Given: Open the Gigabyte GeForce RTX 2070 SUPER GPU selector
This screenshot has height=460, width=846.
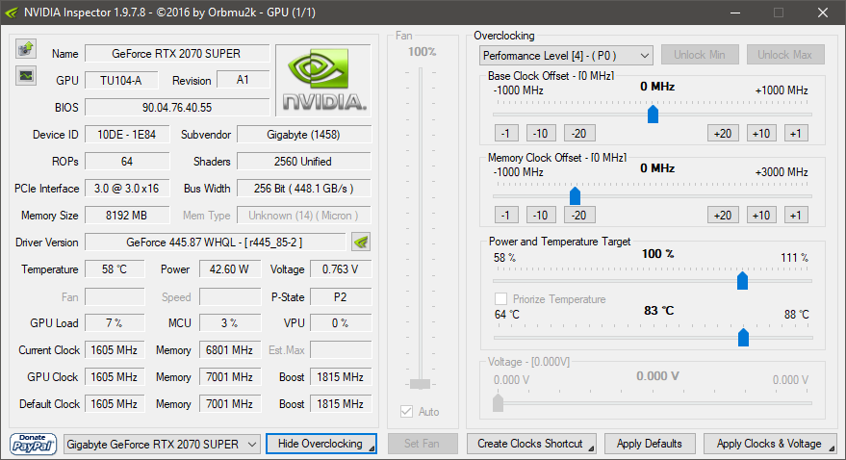Looking at the screenshot, I should tap(162, 445).
